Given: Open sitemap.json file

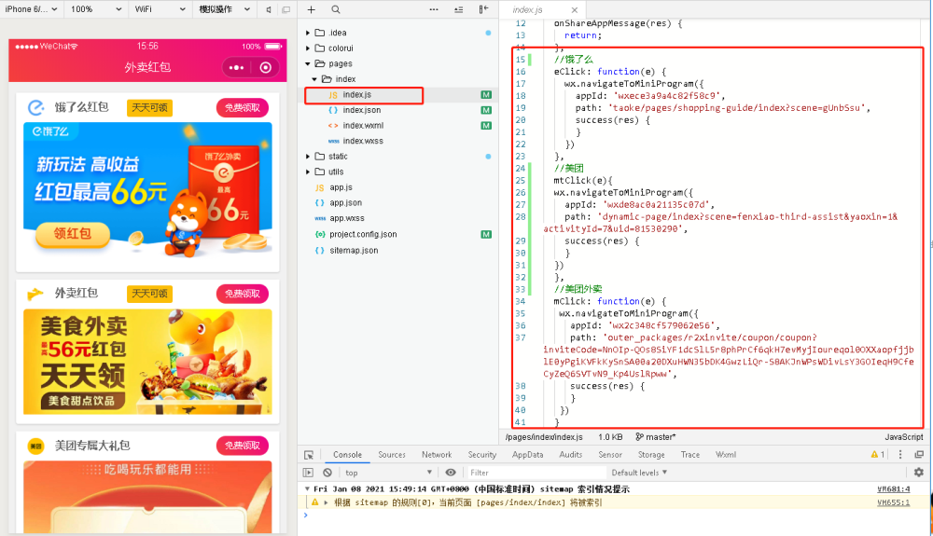Looking at the screenshot, I should 354,250.
